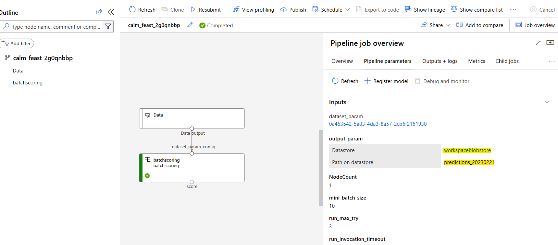The height and width of the screenshot is (245, 558).
Task: Click the Register model button
Action: 386,81
